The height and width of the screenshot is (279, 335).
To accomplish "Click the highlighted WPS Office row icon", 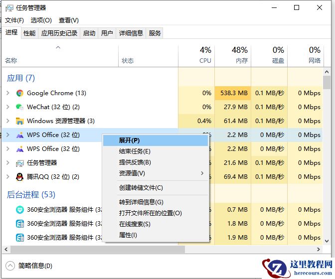I will point(19,135).
